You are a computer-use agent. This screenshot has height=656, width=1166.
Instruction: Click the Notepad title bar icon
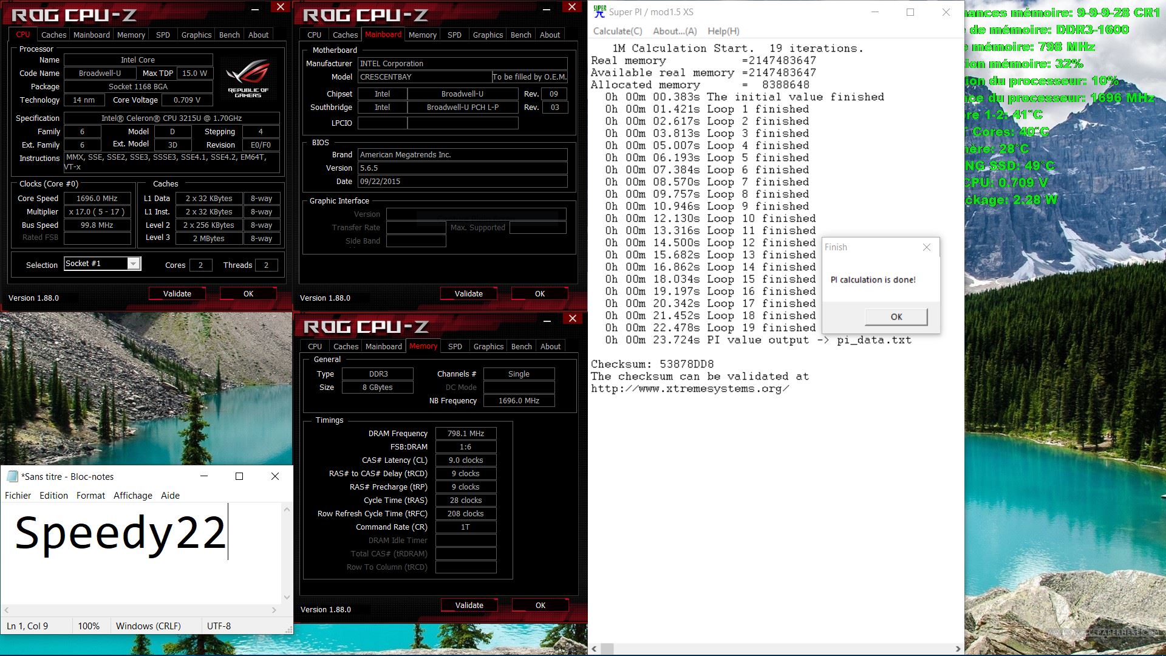[13, 476]
